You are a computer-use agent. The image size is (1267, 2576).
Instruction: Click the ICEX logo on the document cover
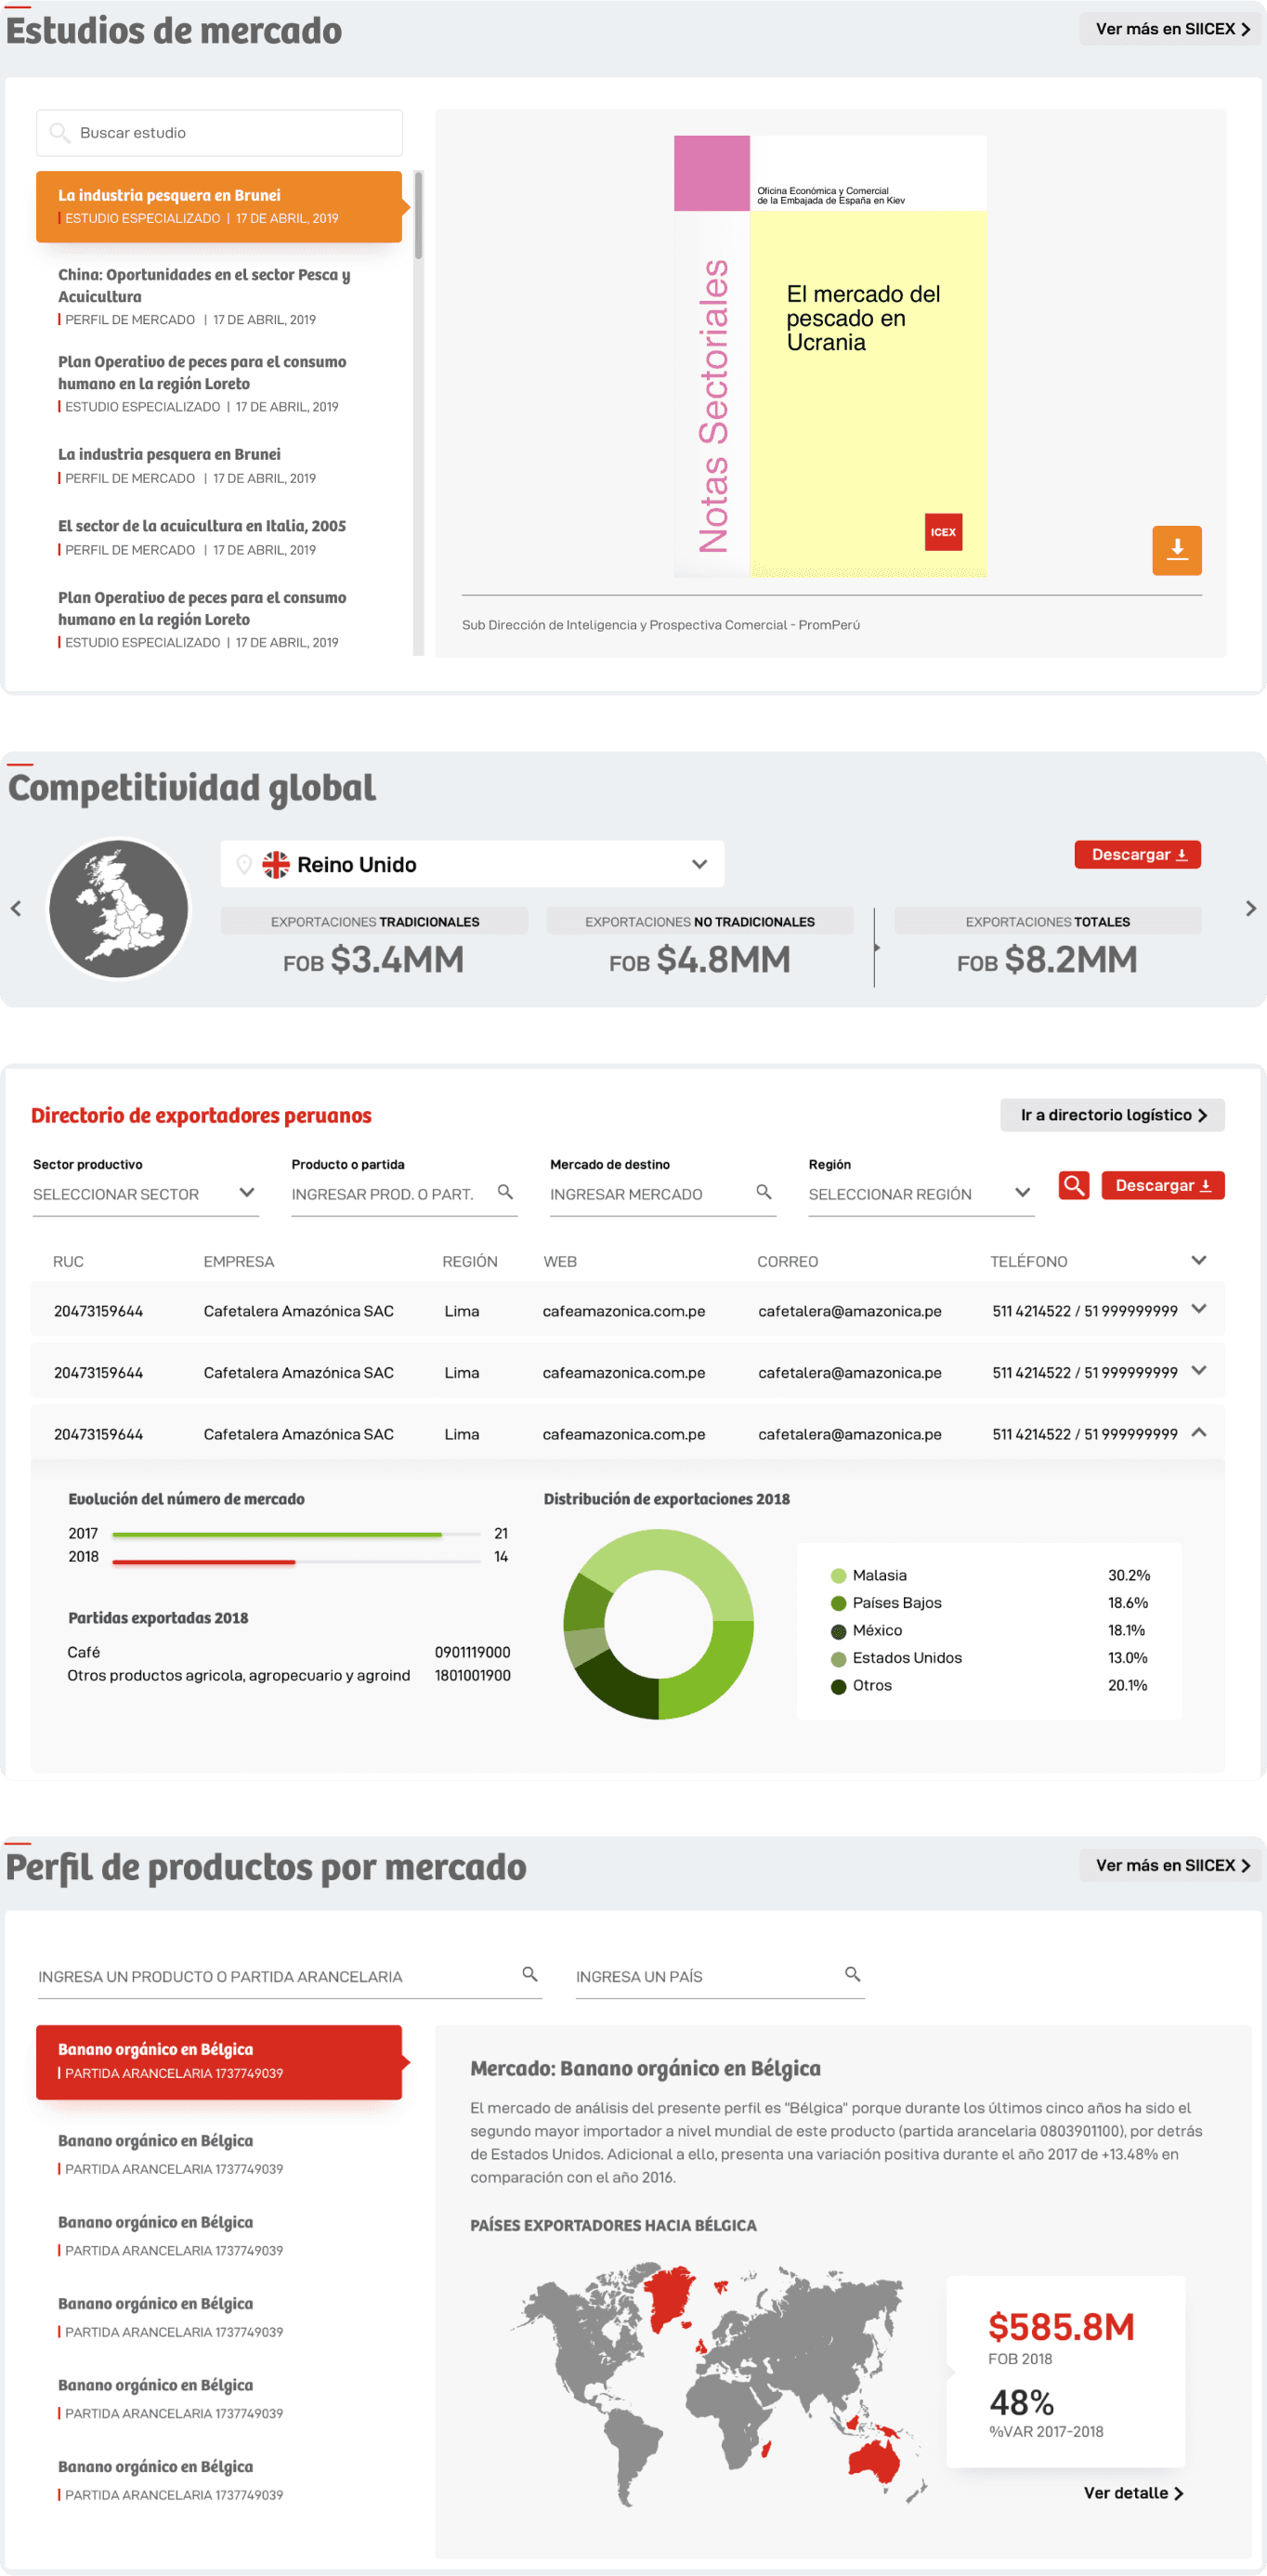point(943,532)
